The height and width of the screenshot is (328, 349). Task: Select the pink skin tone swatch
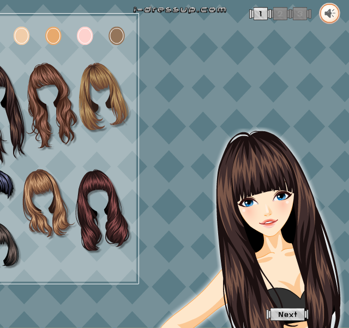tap(85, 36)
